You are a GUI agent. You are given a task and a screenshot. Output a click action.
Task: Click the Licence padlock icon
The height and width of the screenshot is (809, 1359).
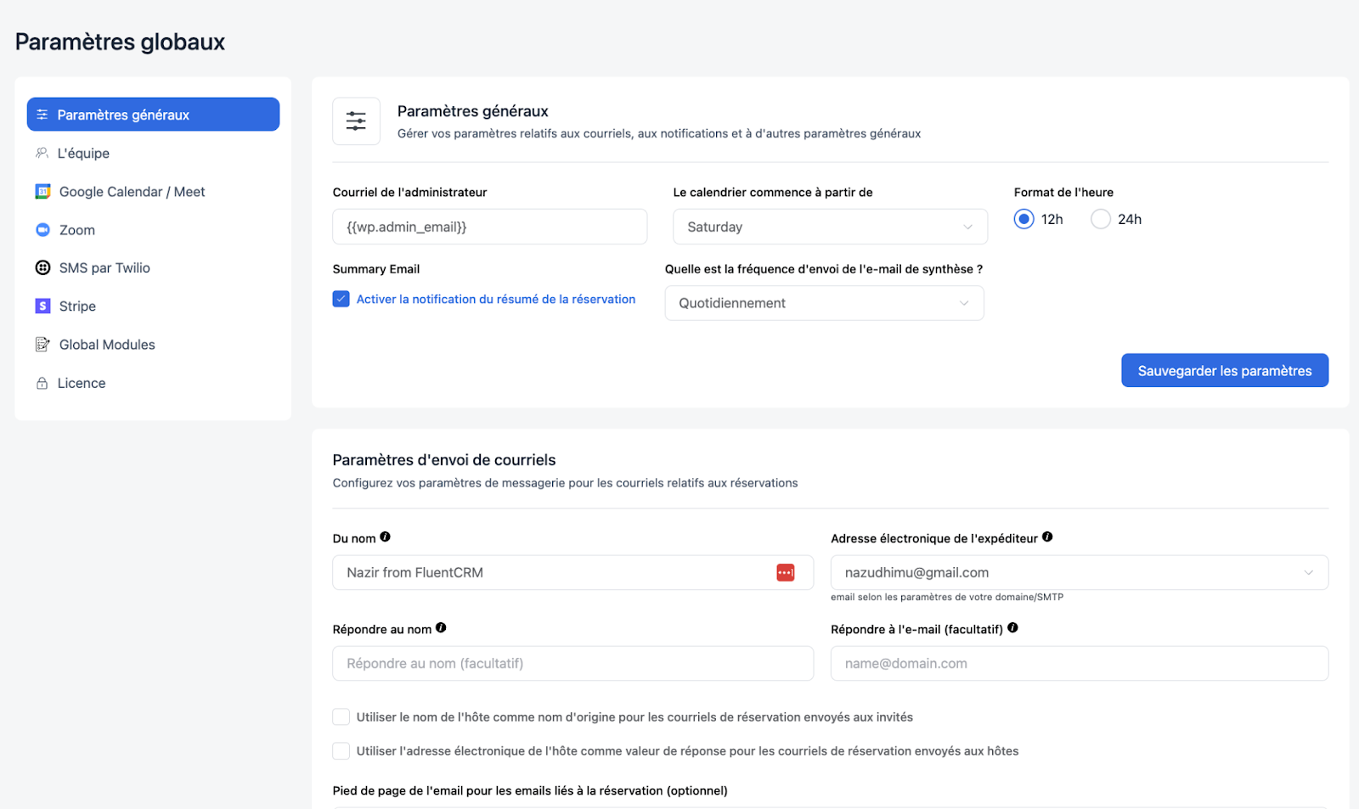[42, 384]
